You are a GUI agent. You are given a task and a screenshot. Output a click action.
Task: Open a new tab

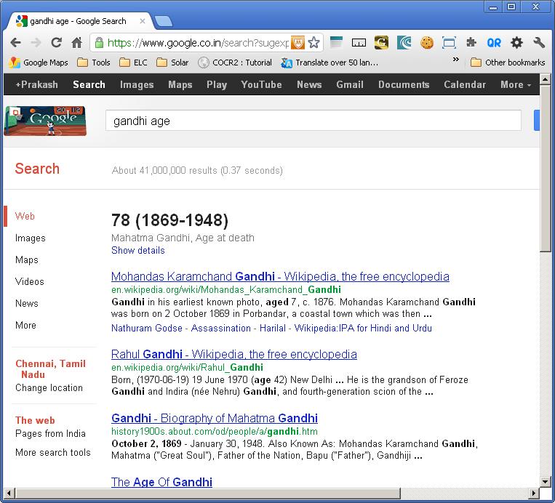click(x=164, y=22)
